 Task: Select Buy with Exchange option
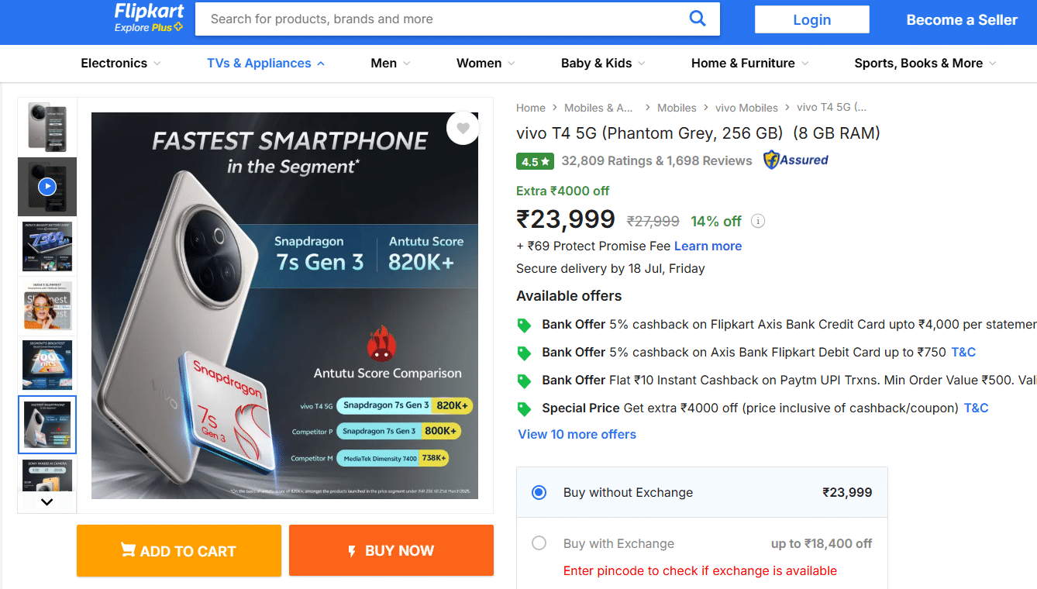click(539, 543)
